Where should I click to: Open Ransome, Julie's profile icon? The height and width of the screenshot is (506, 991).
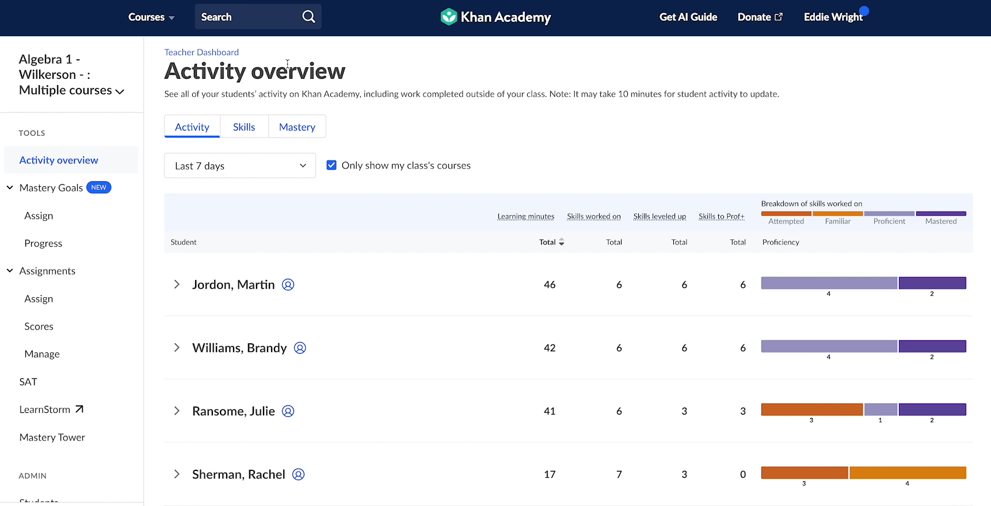click(x=288, y=411)
